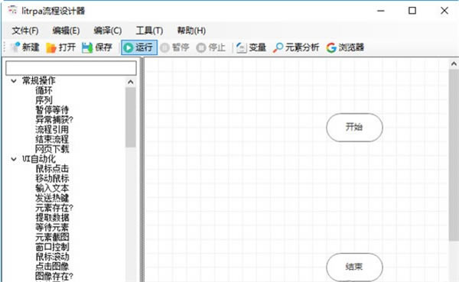Select 点击图像 in the activity tree
Image resolution: width=459 pixels, height=282 pixels.
[52, 267]
